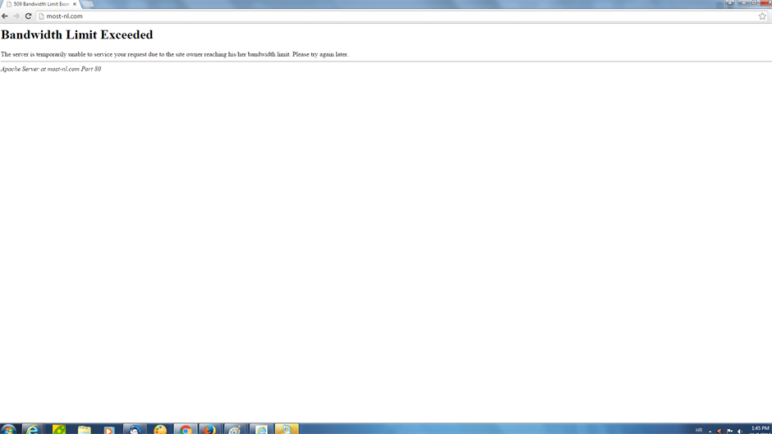Open the Paint app in taskbar

pyautogui.click(x=236, y=429)
